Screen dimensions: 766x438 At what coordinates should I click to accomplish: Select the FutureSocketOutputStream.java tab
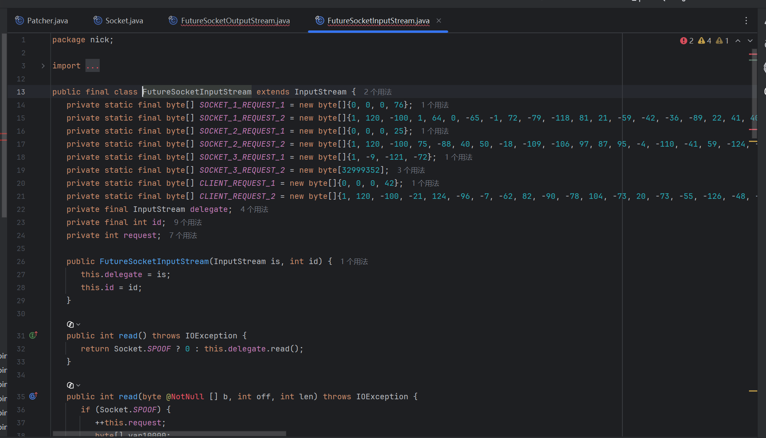(x=229, y=21)
